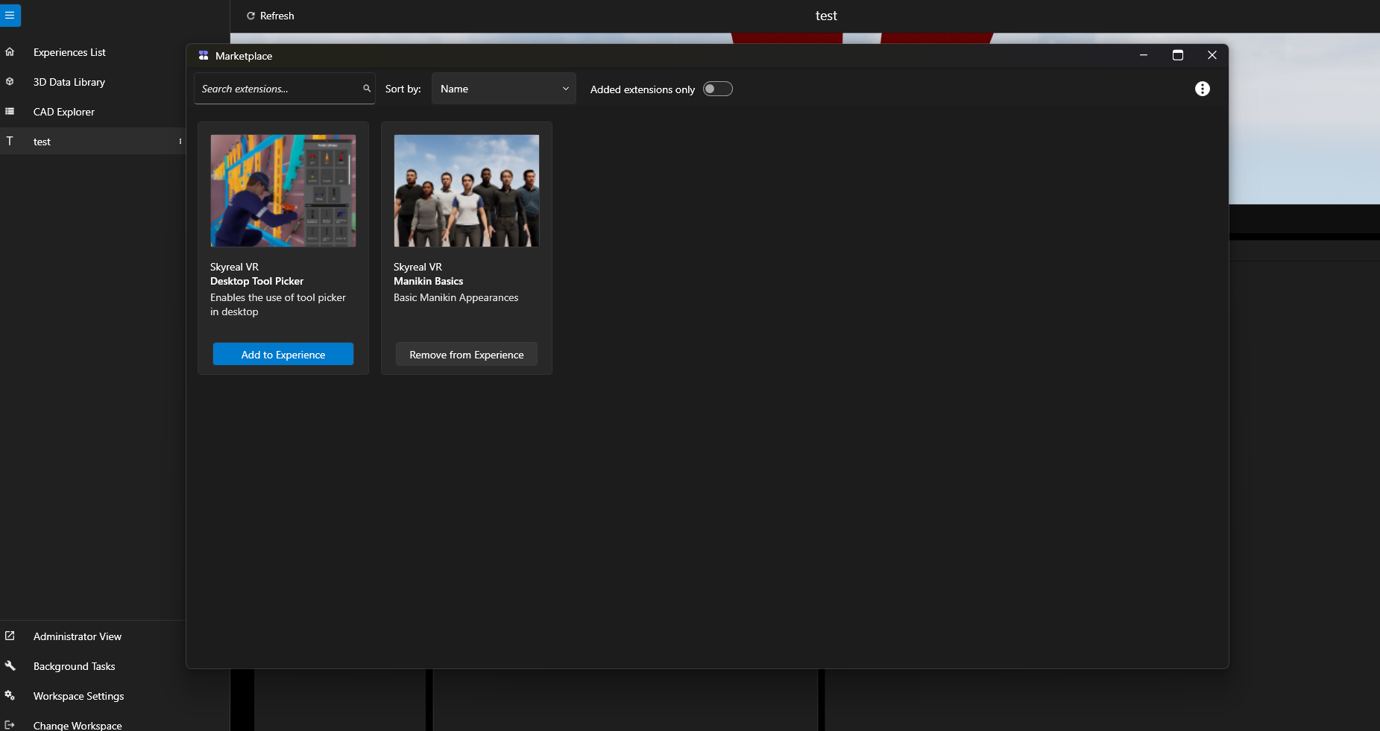
Task: Click the search magnifier icon
Action: click(x=367, y=89)
